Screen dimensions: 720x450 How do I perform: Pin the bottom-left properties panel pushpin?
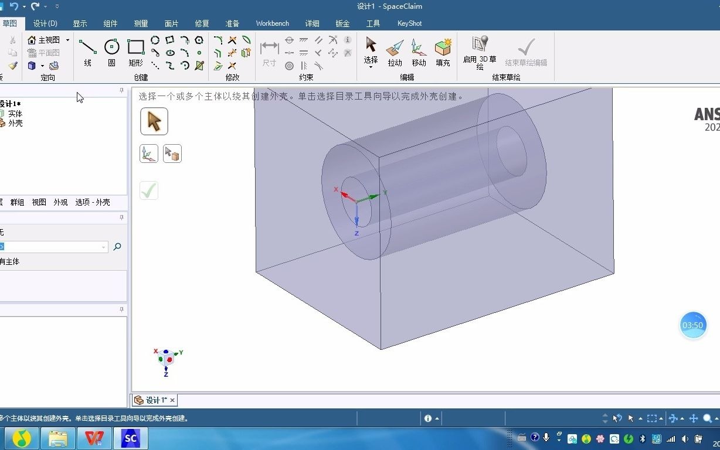click(x=121, y=309)
